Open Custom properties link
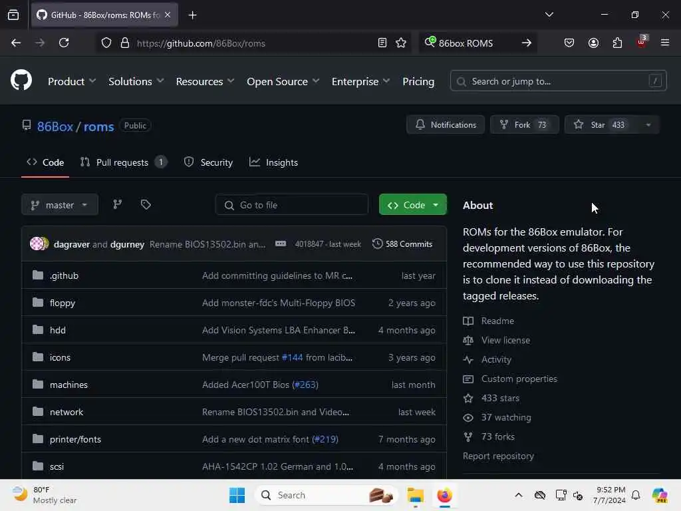681x511 pixels. point(519,379)
